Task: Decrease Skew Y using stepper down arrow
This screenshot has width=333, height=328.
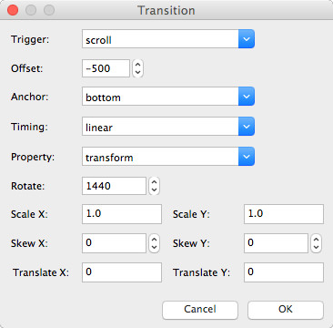Action: click(x=316, y=247)
